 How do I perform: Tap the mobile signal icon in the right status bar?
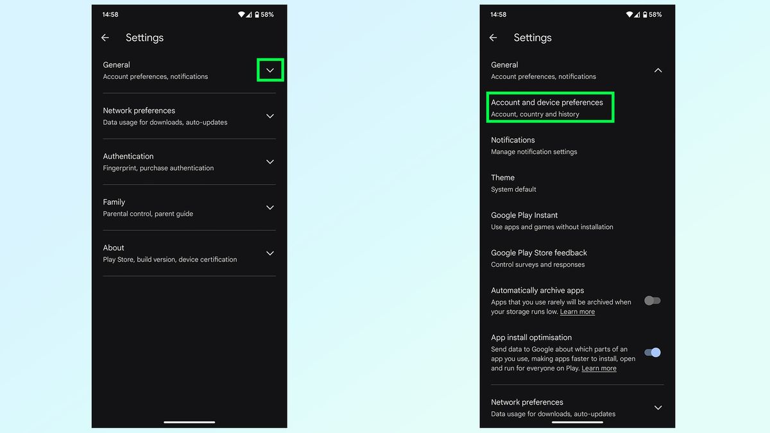point(637,14)
